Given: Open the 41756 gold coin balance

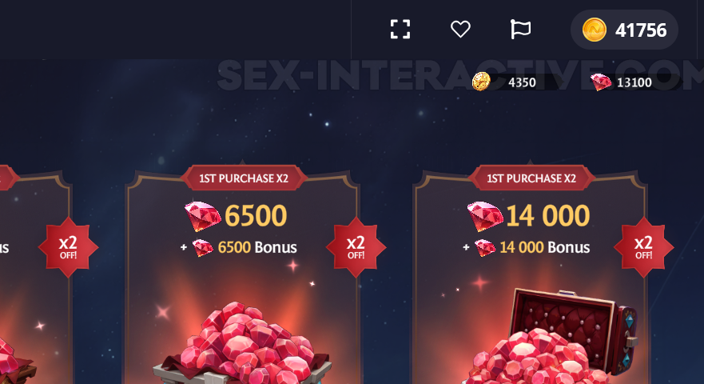Looking at the screenshot, I should click(x=624, y=30).
